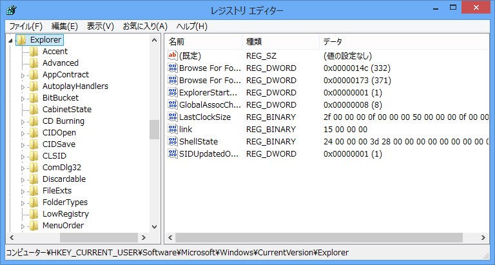Open the ファイル(F) menu
Viewport: 495px width, 265px height.
(26, 26)
